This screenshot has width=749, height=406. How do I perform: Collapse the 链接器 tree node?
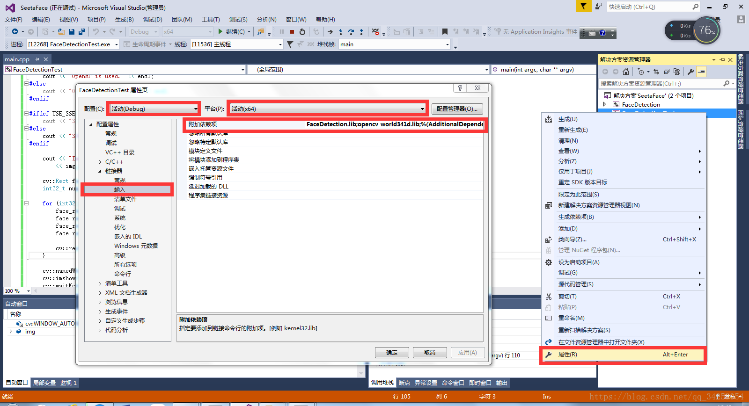[x=100, y=171]
